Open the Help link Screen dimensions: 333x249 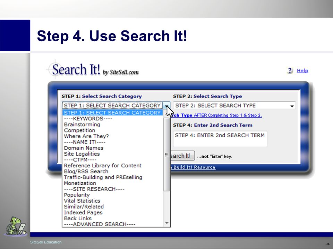tap(302, 71)
